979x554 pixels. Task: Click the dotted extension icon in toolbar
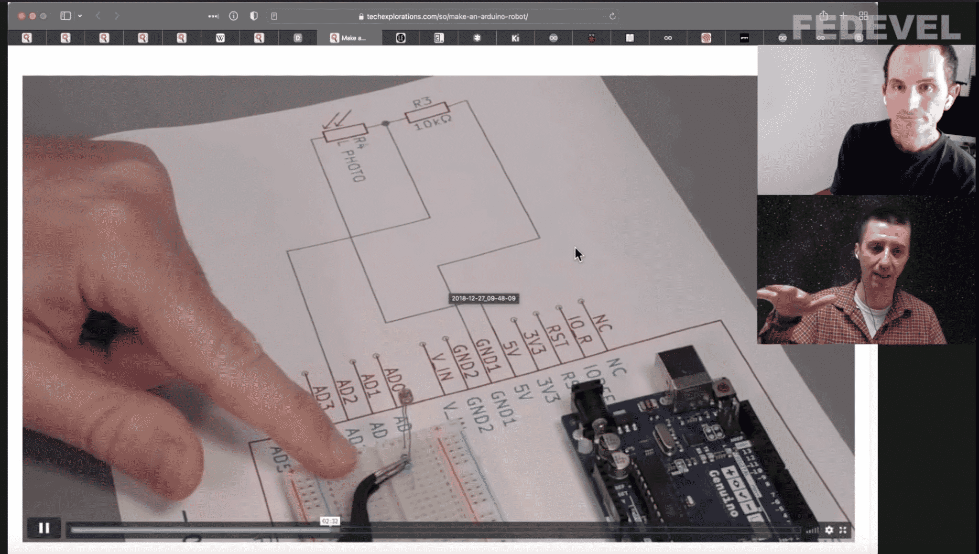213,16
